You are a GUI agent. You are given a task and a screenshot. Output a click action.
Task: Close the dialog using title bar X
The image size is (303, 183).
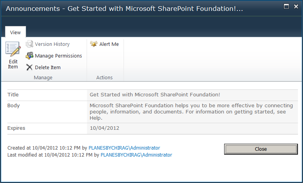pyautogui.click(x=296, y=6)
